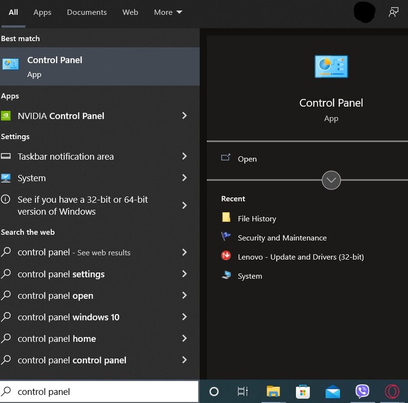The width and height of the screenshot is (408, 403).
Task: Switch to the Apps filter tab
Action: pyautogui.click(x=43, y=12)
